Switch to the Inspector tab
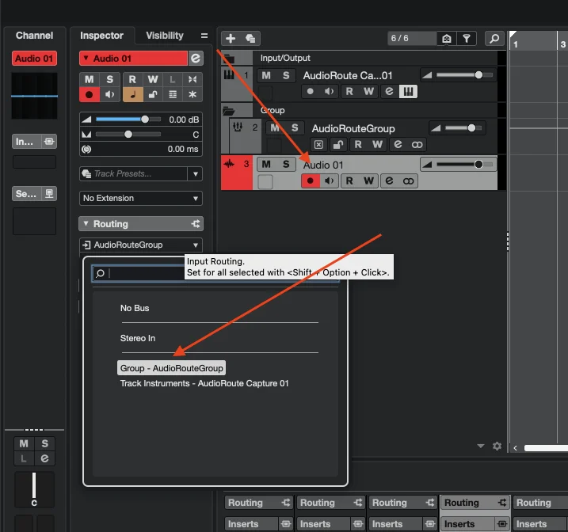Screen dimensions: 568x532 click(101, 36)
